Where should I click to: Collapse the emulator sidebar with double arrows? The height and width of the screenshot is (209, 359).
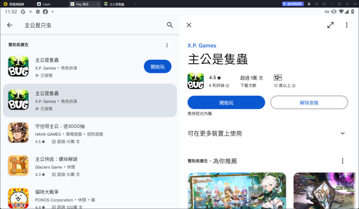355,4
